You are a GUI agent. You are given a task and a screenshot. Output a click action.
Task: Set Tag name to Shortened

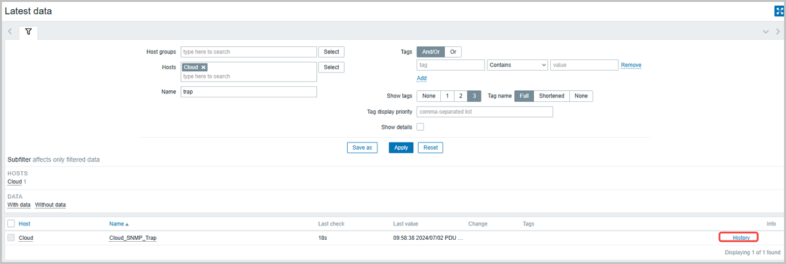click(552, 96)
